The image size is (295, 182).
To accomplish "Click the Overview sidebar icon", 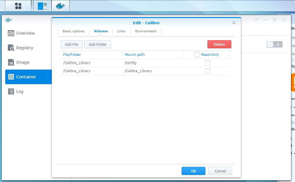I will tap(11, 33).
